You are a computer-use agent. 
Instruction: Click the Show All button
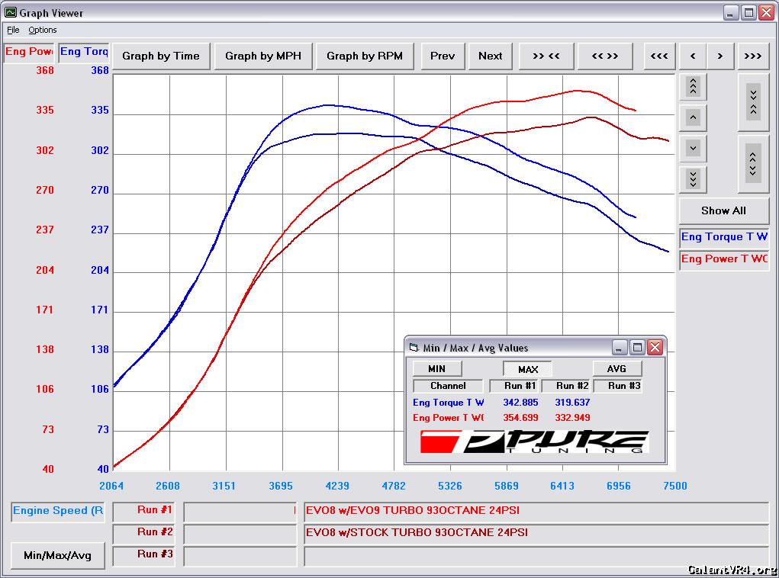pos(723,210)
